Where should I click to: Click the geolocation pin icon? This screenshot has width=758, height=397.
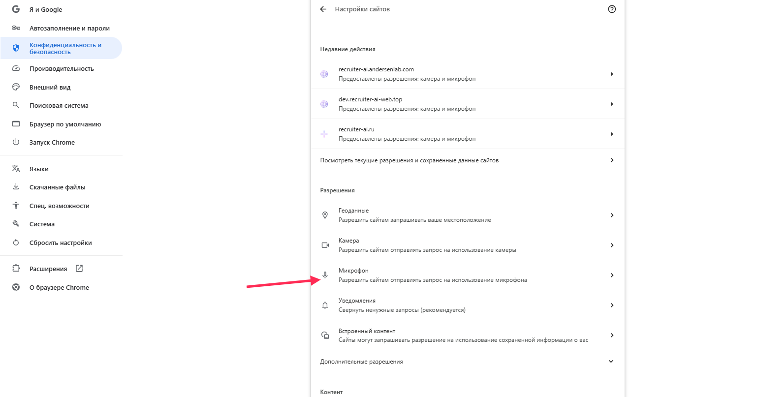[x=325, y=215]
